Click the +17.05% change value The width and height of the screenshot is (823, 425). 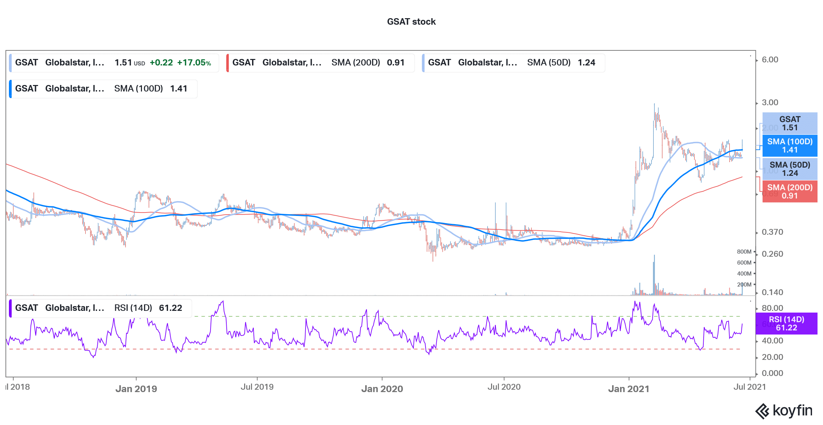pos(194,63)
